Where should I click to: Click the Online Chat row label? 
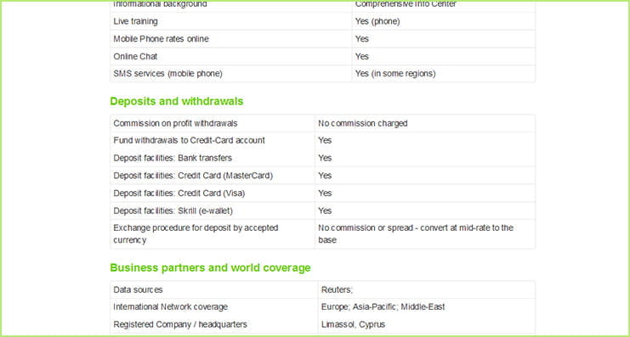click(x=135, y=57)
